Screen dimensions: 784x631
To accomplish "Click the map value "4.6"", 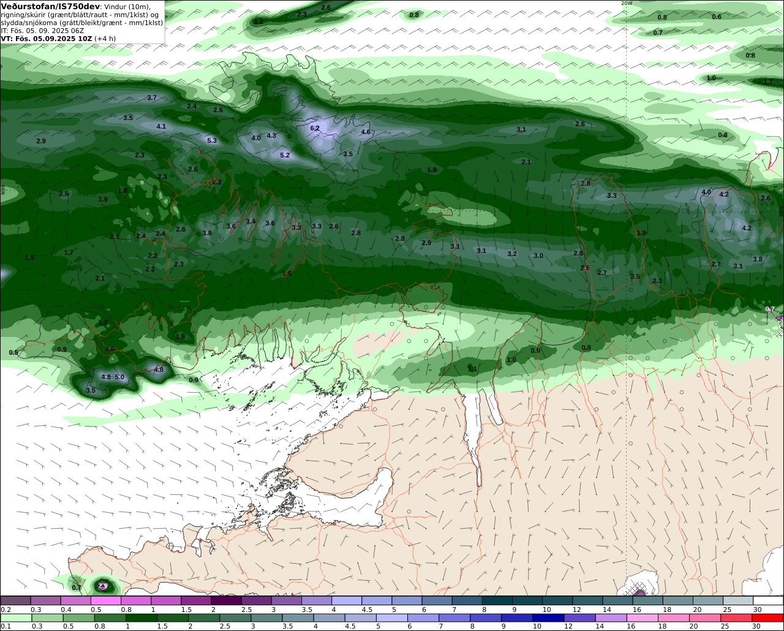I will (366, 132).
